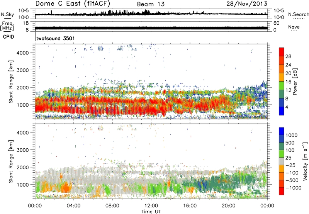Select light green Power segment between 12 and 16
This screenshot has height=214, width=309.
[282, 86]
